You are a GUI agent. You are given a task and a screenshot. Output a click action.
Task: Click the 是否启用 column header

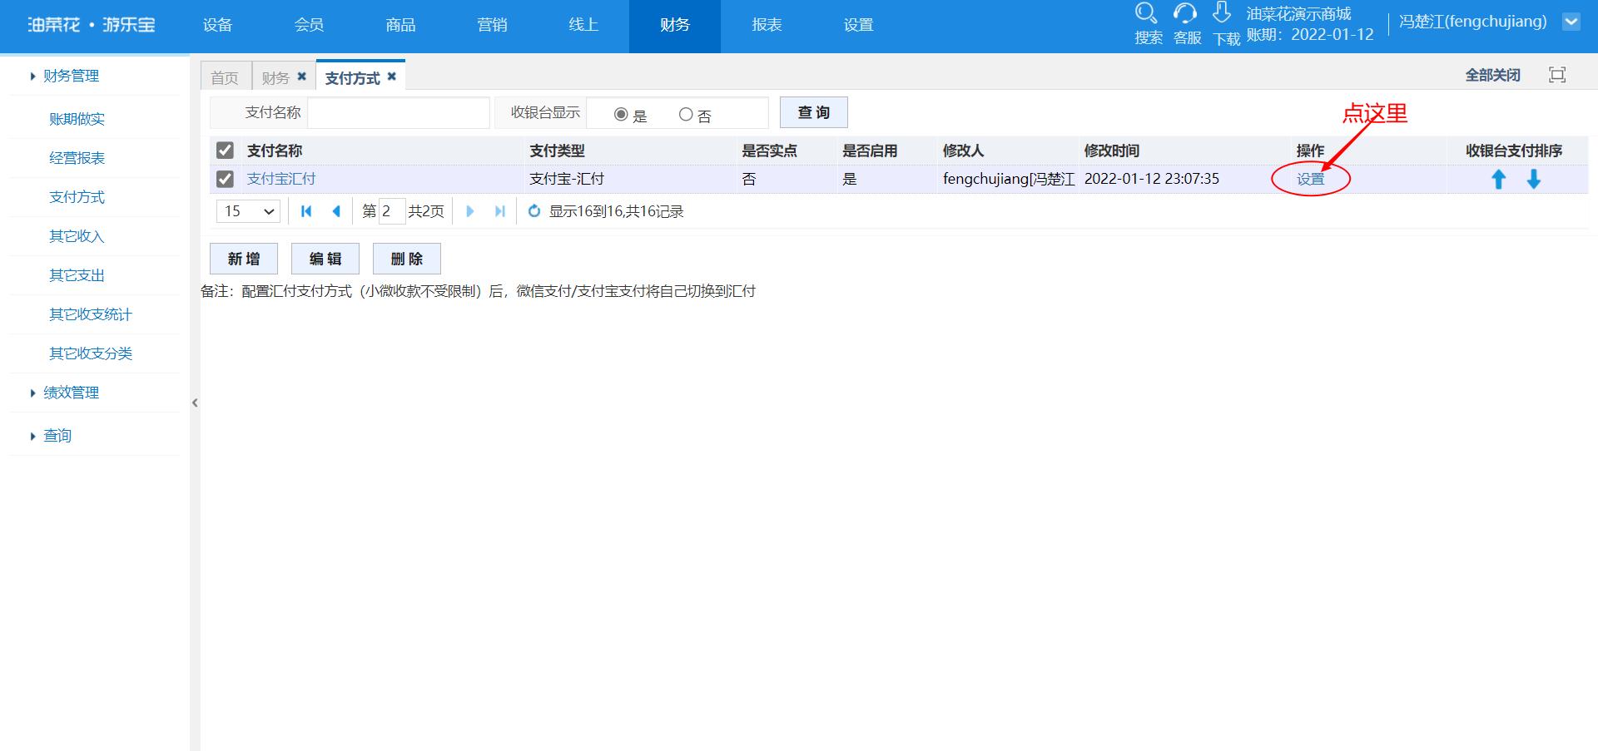(x=870, y=151)
